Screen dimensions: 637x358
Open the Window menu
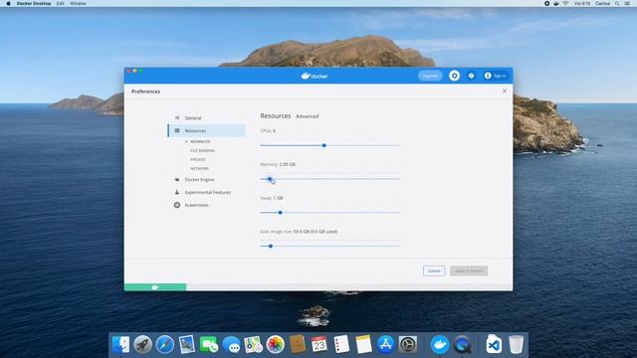pos(78,3)
